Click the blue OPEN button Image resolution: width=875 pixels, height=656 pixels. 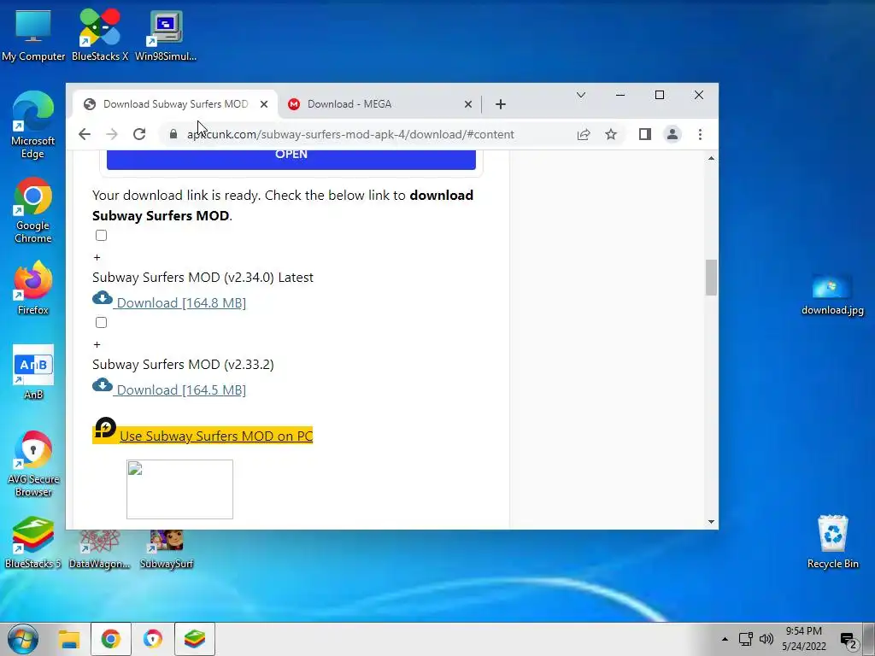(x=291, y=159)
